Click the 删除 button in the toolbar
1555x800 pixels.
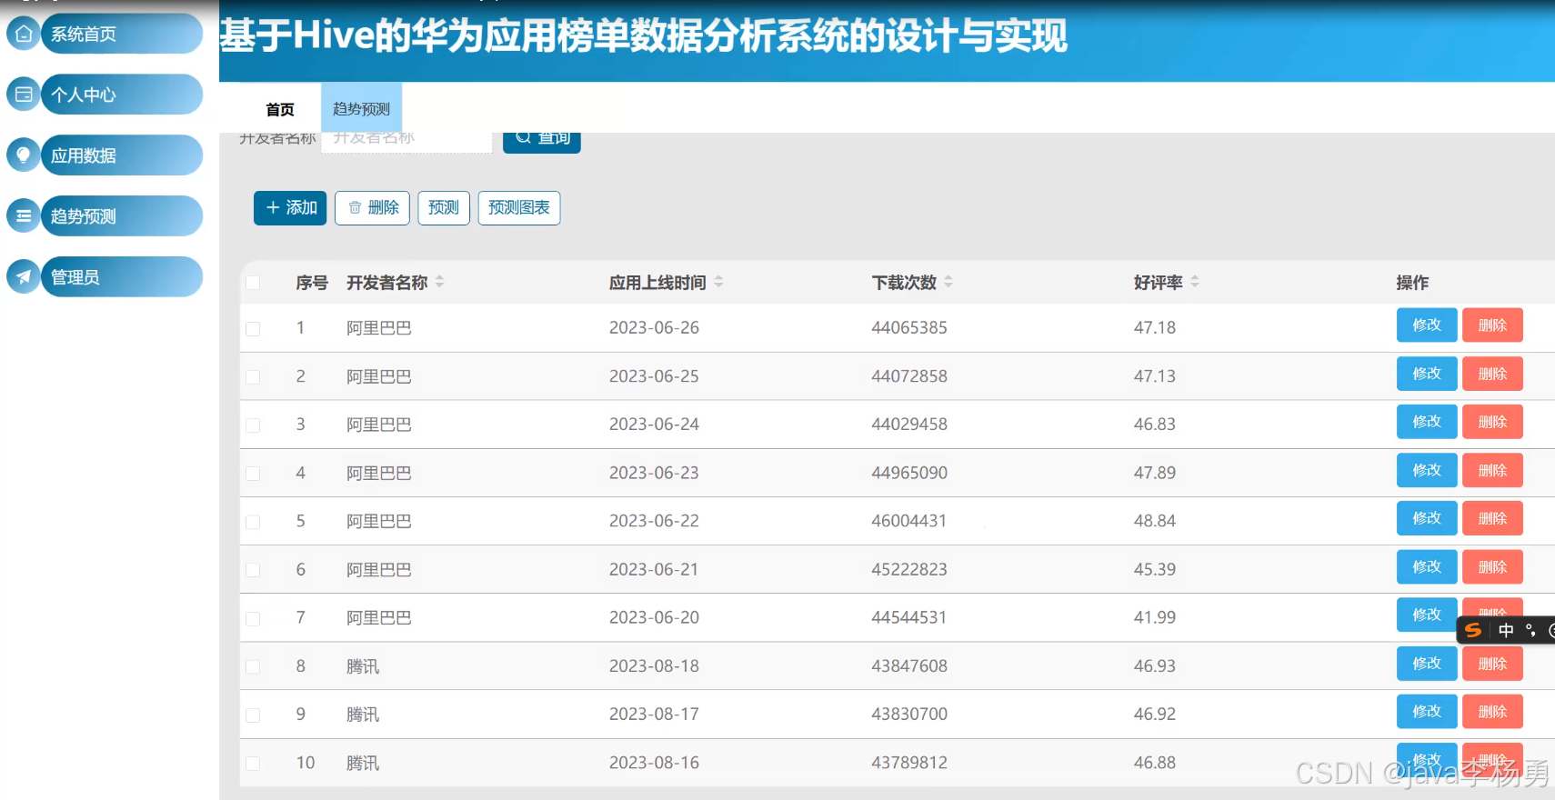point(373,207)
